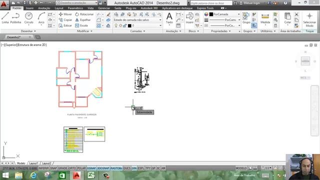
Task: Click the Copiar tool
Action: (65, 20)
